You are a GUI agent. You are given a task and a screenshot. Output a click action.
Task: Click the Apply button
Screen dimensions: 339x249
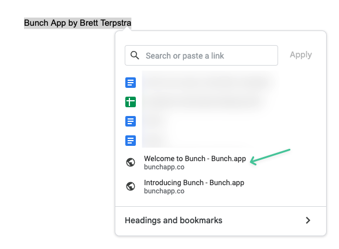[x=301, y=54]
